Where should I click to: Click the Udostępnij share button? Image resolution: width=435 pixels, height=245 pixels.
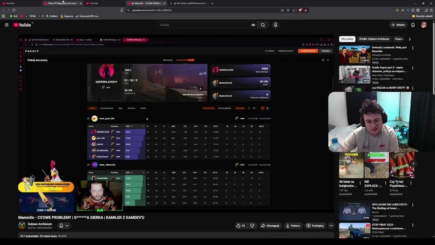(x=270, y=226)
